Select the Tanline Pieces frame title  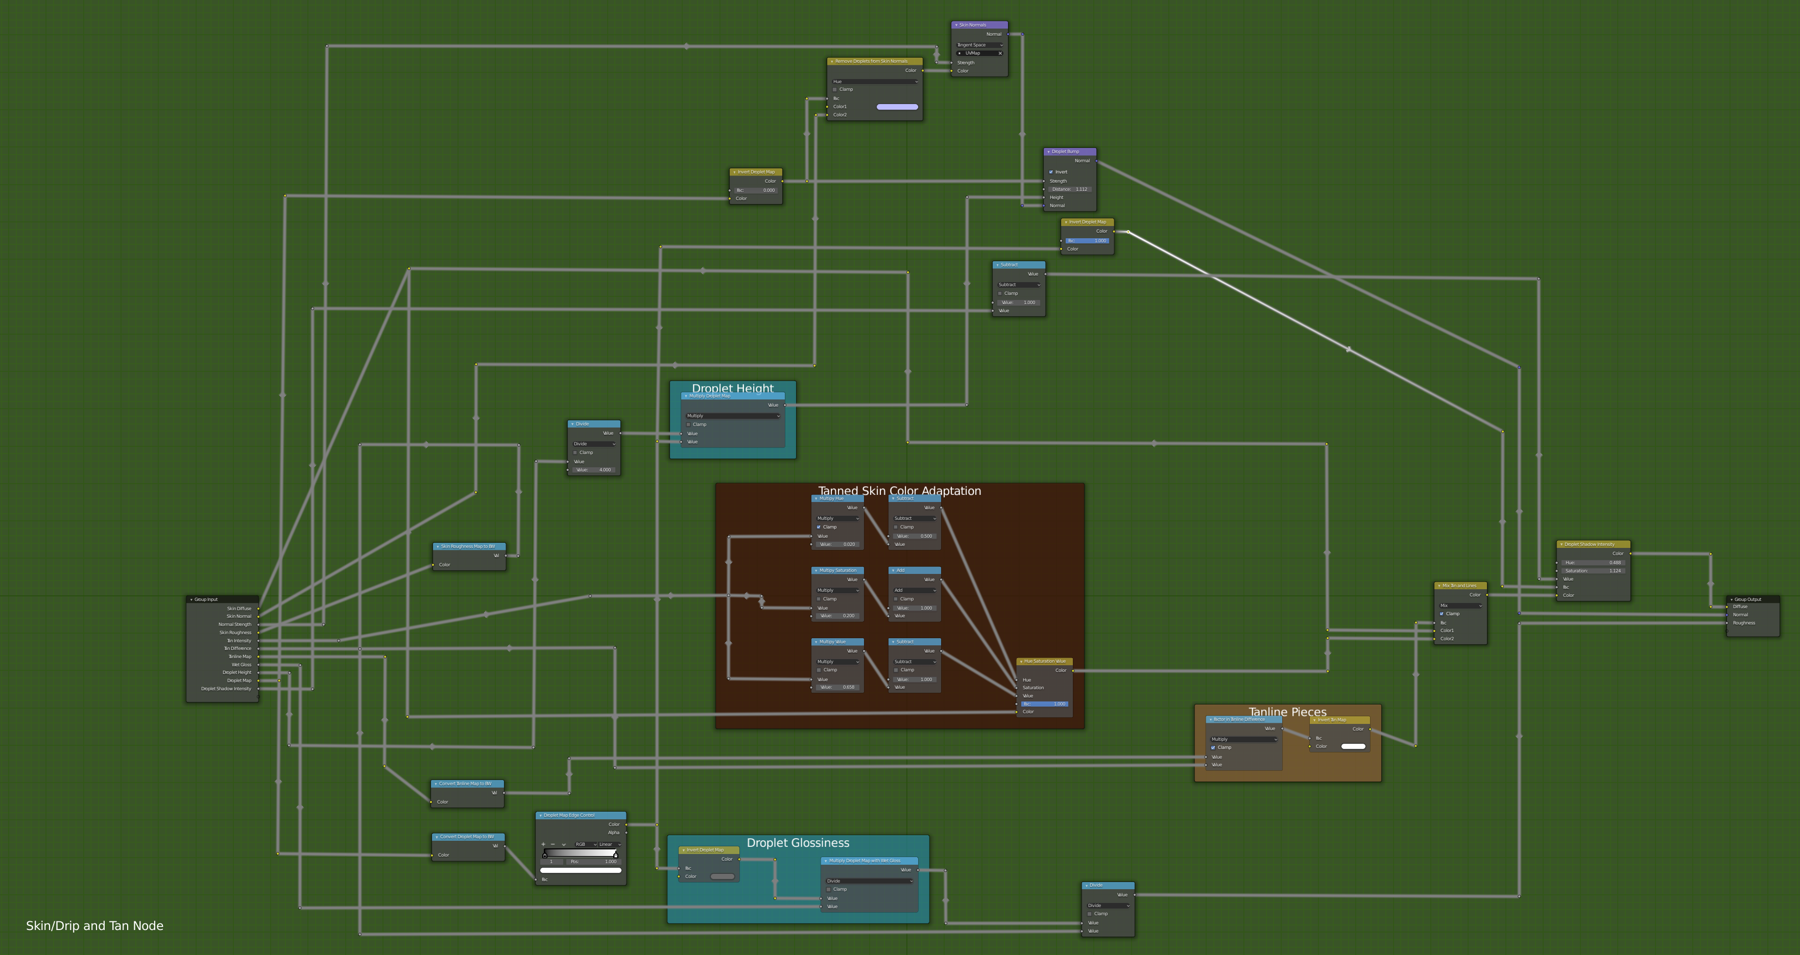tap(1287, 711)
